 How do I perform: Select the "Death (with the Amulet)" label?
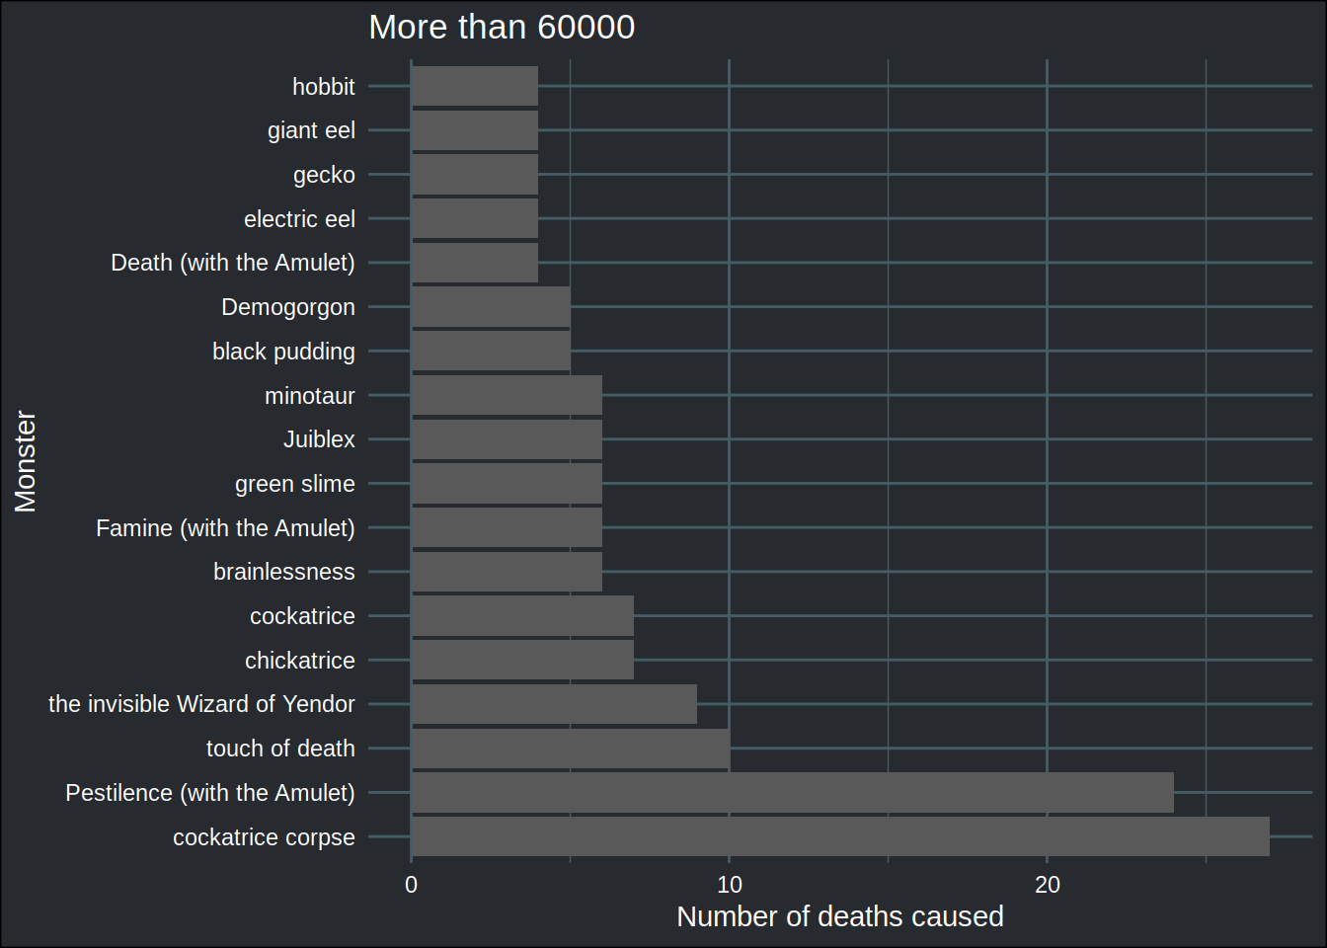(233, 263)
